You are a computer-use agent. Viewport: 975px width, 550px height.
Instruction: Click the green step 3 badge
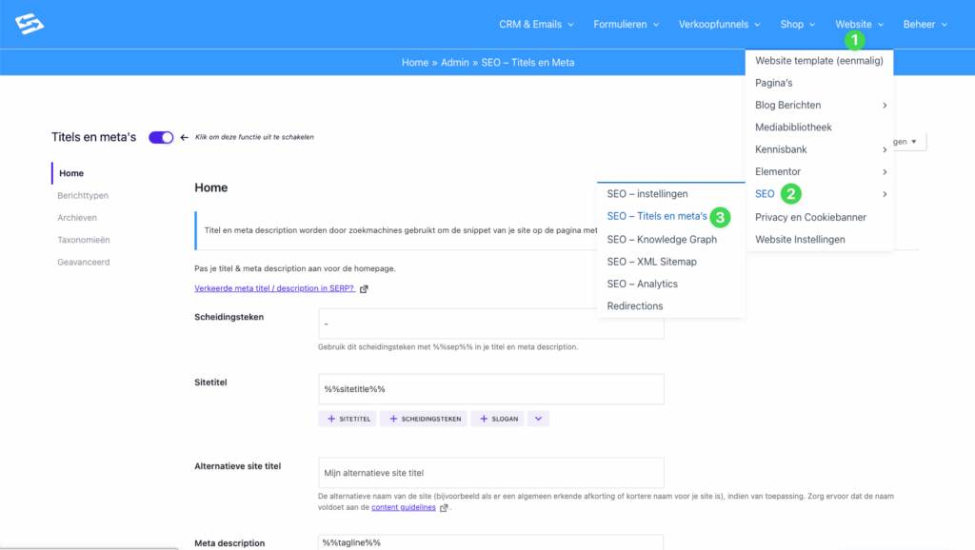[x=721, y=217]
